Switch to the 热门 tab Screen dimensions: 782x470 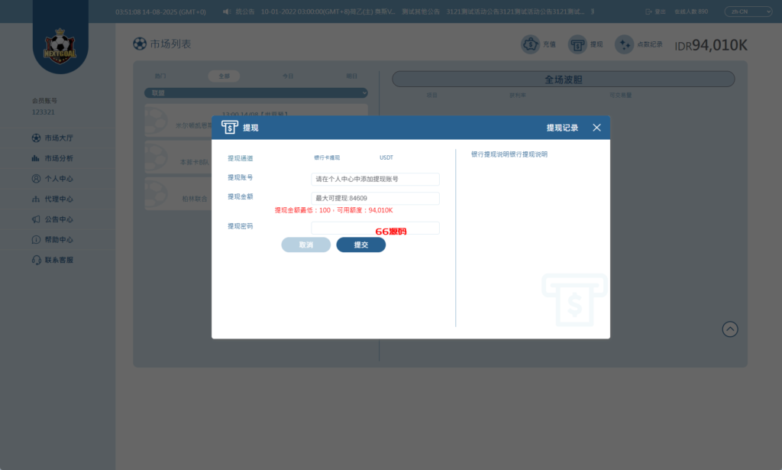(160, 76)
